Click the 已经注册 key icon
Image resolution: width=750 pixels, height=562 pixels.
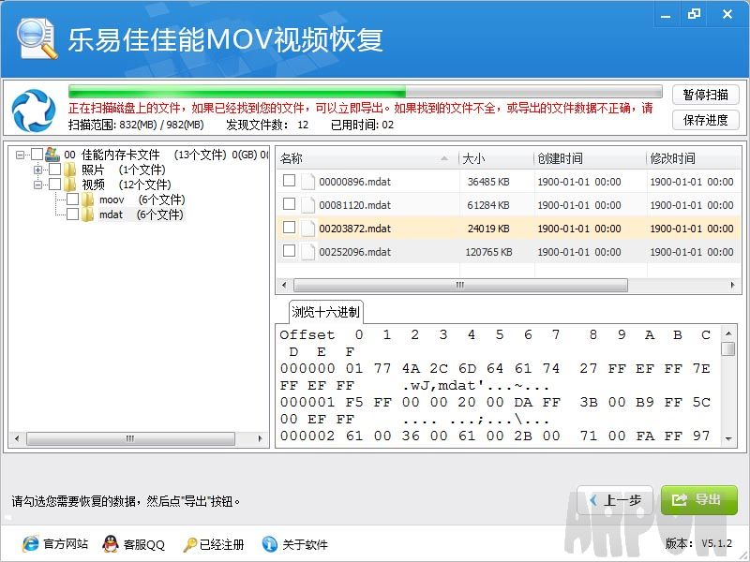click(x=188, y=544)
